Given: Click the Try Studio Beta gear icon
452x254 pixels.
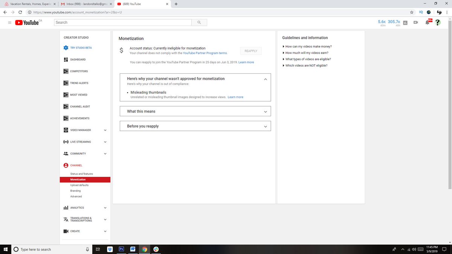Looking at the screenshot, I should [66, 48].
